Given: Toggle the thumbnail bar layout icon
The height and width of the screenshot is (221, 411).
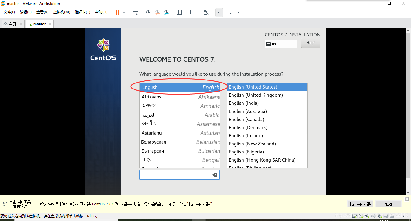Looking at the screenshot, I should (188, 12).
